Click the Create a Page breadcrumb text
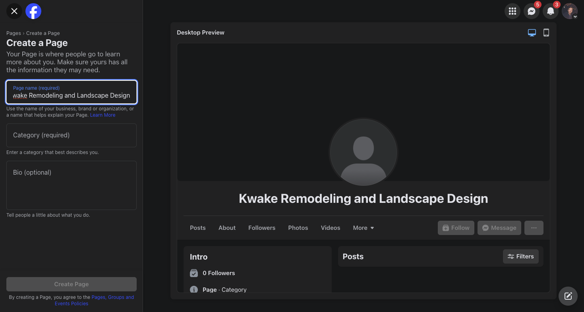The width and height of the screenshot is (584, 312). 43,33
